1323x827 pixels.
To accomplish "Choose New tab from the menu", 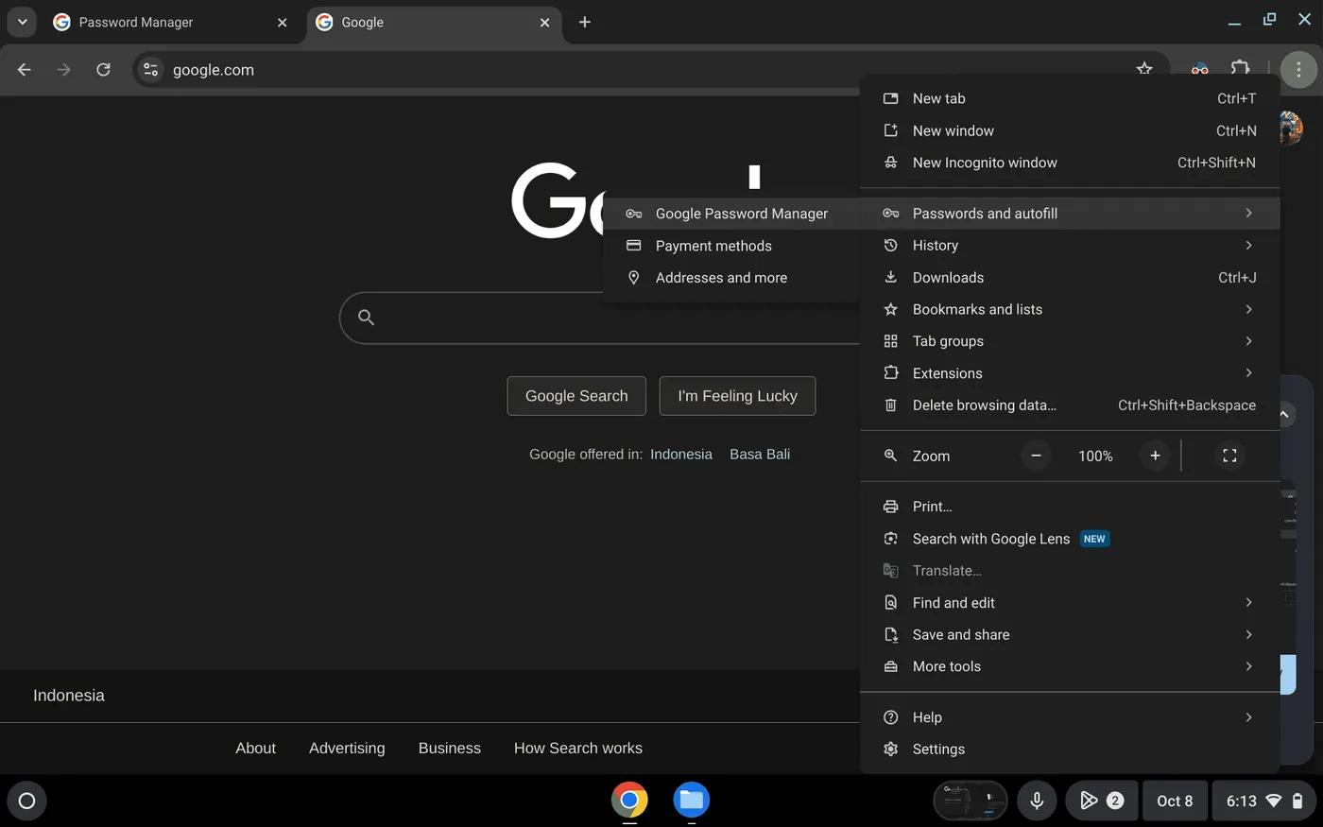I will point(1070,98).
